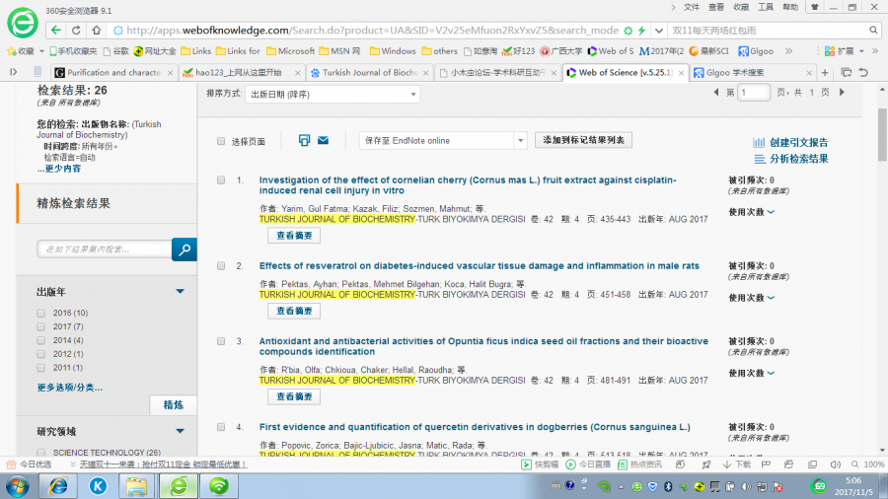Open Analyze Results link
888x499 pixels.
coord(798,159)
